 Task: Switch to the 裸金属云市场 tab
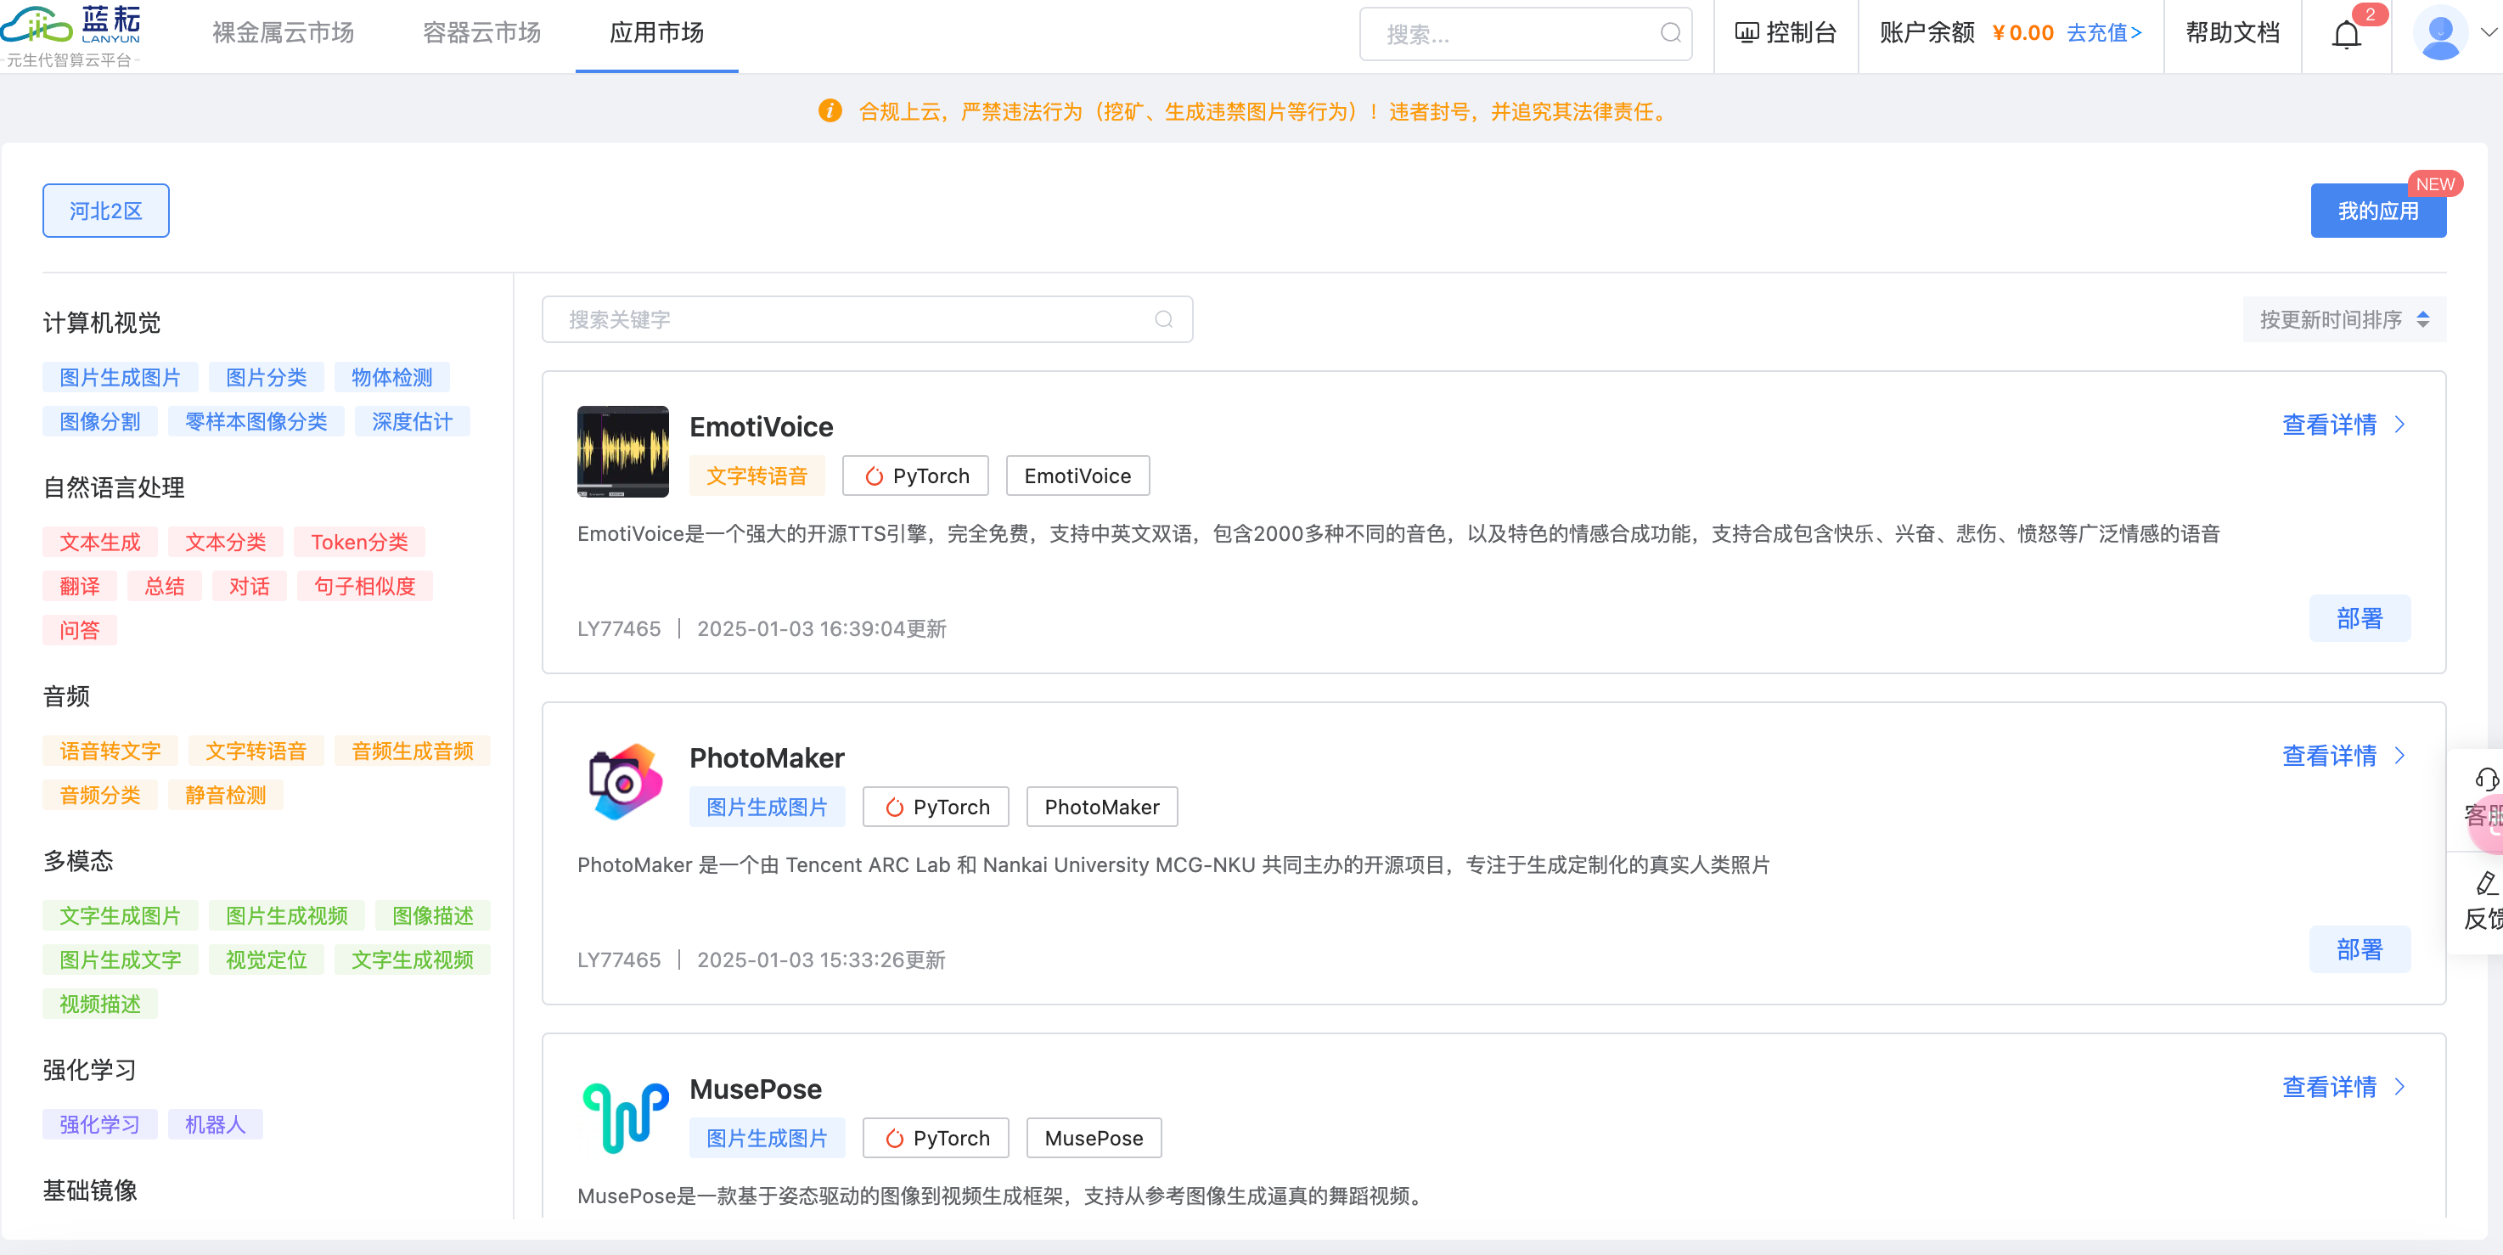coord(283,33)
